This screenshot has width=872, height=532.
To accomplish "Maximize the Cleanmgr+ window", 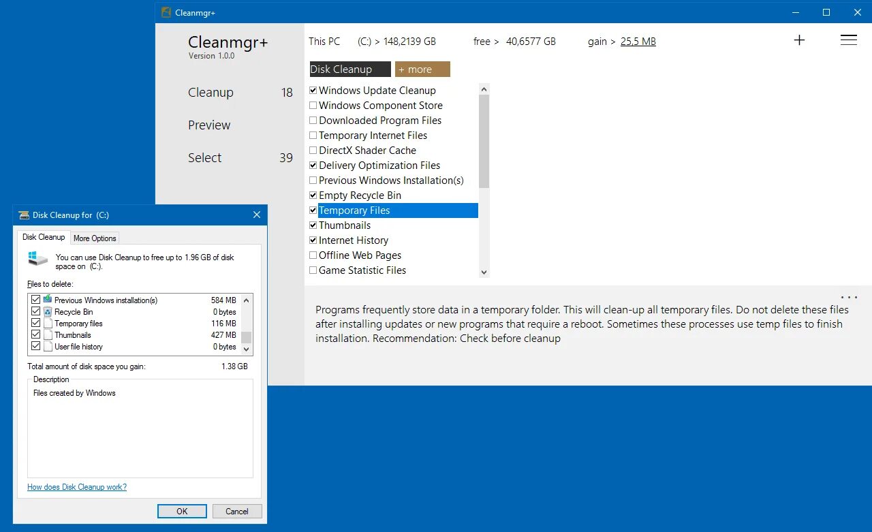I will coord(826,12).
